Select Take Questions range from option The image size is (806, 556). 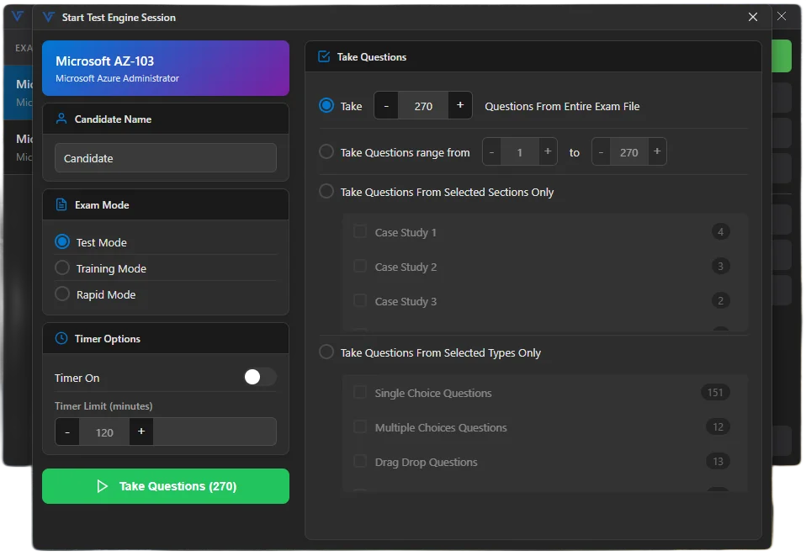click(326, 152)
